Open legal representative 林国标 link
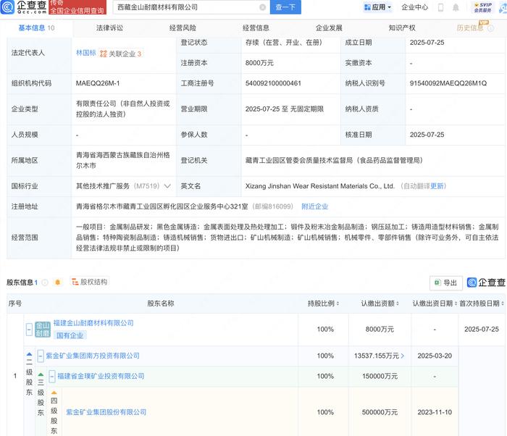This screenshot has height=436, width=507. coord(86,53)
